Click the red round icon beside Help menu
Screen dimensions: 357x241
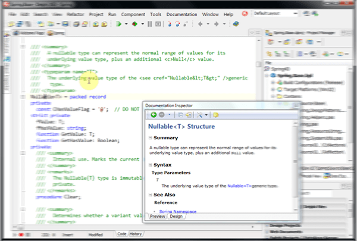click(245, 14)
